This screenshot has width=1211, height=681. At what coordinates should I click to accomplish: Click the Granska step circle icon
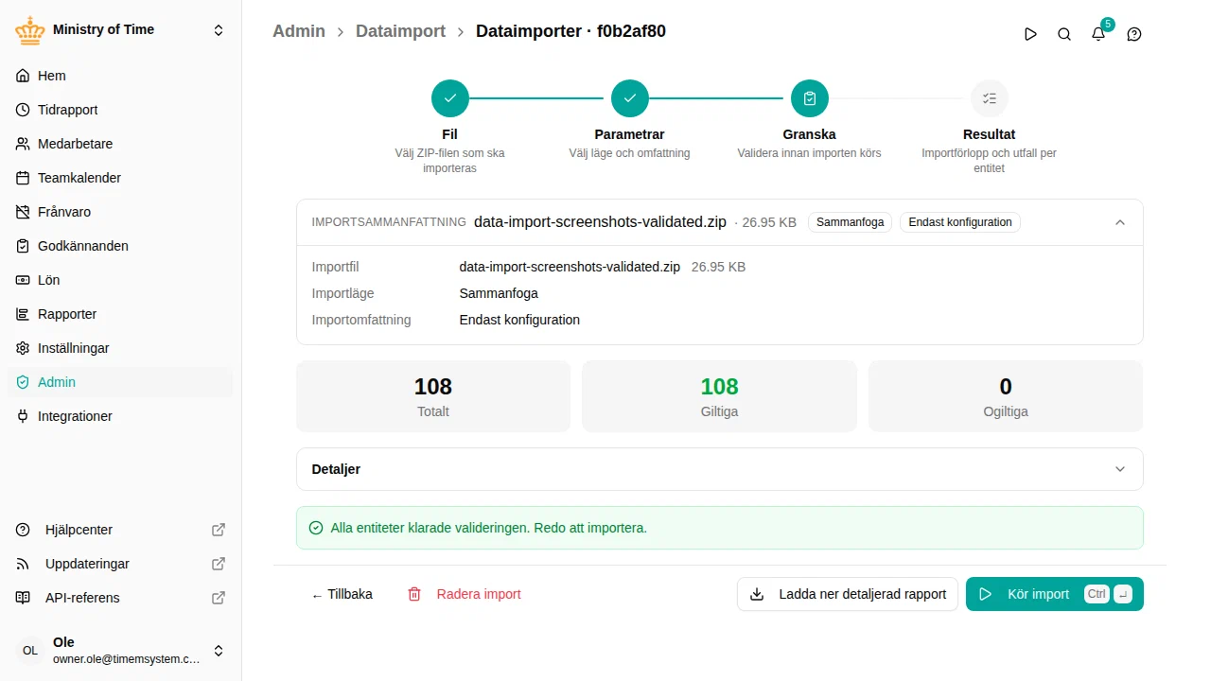tap(810, 98)
